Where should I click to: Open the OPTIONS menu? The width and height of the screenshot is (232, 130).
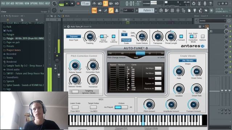click(x=34, y=3)
